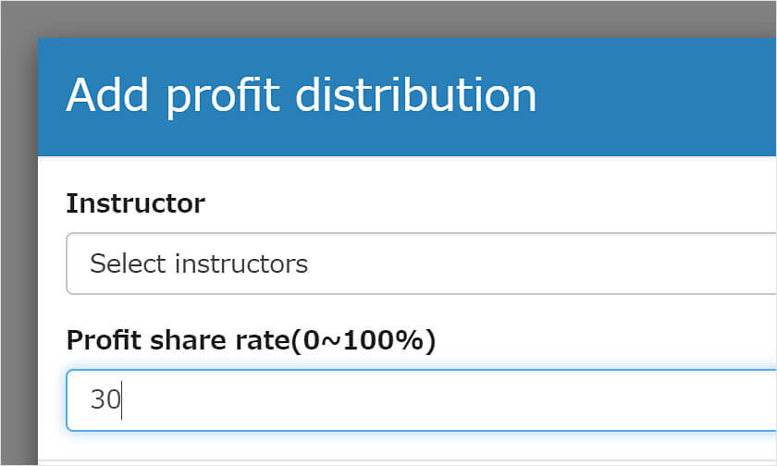Click the "Instructor" field label

click(x=135, y=202)
